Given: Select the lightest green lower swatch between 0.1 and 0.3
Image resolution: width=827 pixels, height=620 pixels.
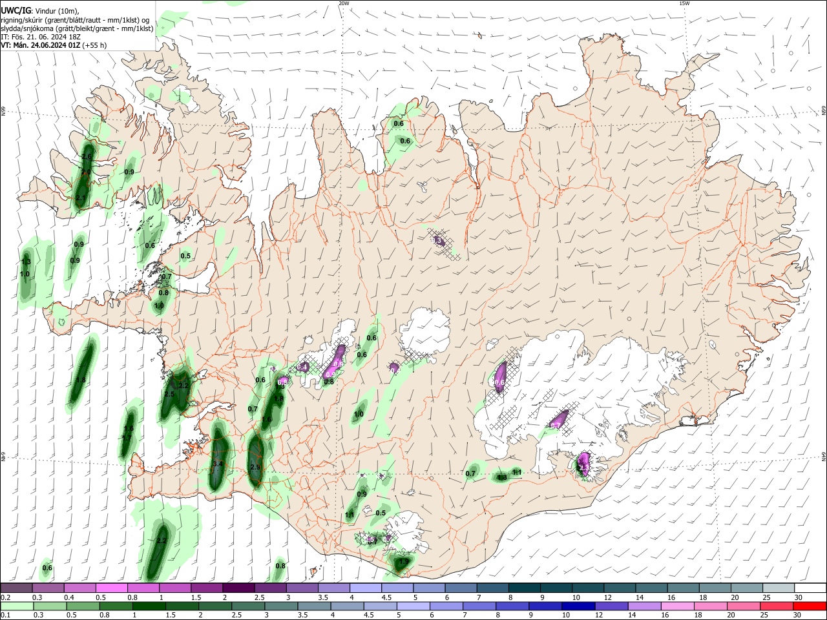Looking at the screenshot, I should click(16, 606).
